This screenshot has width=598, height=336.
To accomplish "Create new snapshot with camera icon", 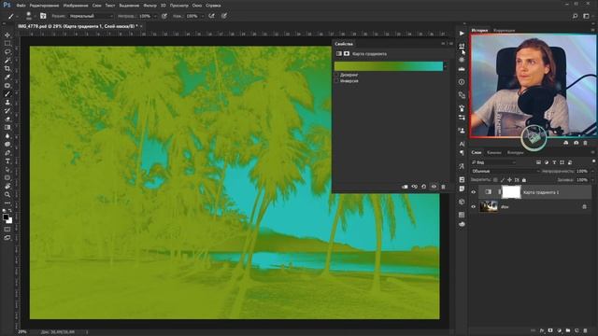I will [576, 143].
